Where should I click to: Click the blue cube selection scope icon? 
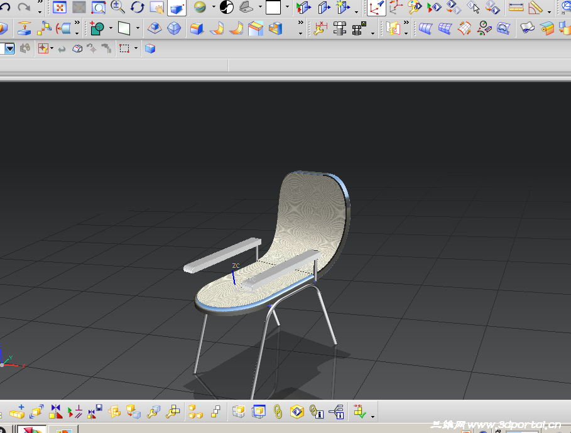(150, 48)
